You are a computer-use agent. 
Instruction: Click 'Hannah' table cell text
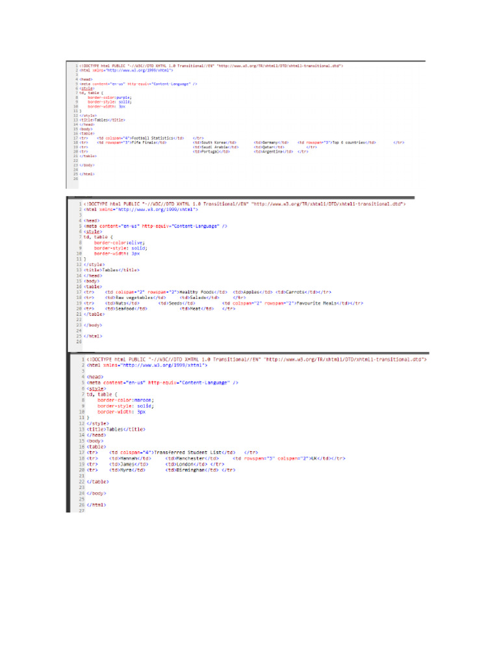click(129, 458)
